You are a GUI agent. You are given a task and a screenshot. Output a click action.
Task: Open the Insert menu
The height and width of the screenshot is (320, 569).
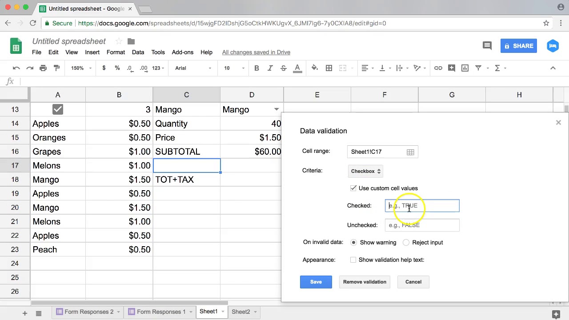92,52
